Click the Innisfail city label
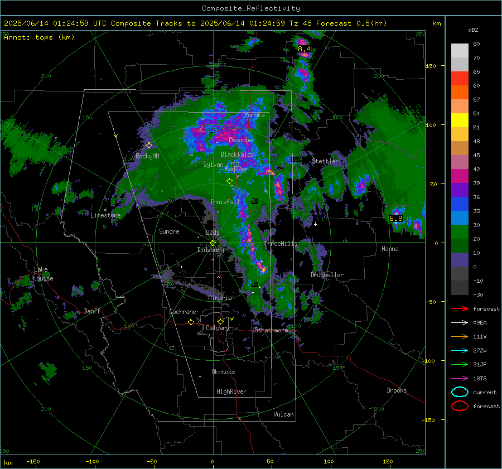The image size is (502, 469). click(225, 202)
